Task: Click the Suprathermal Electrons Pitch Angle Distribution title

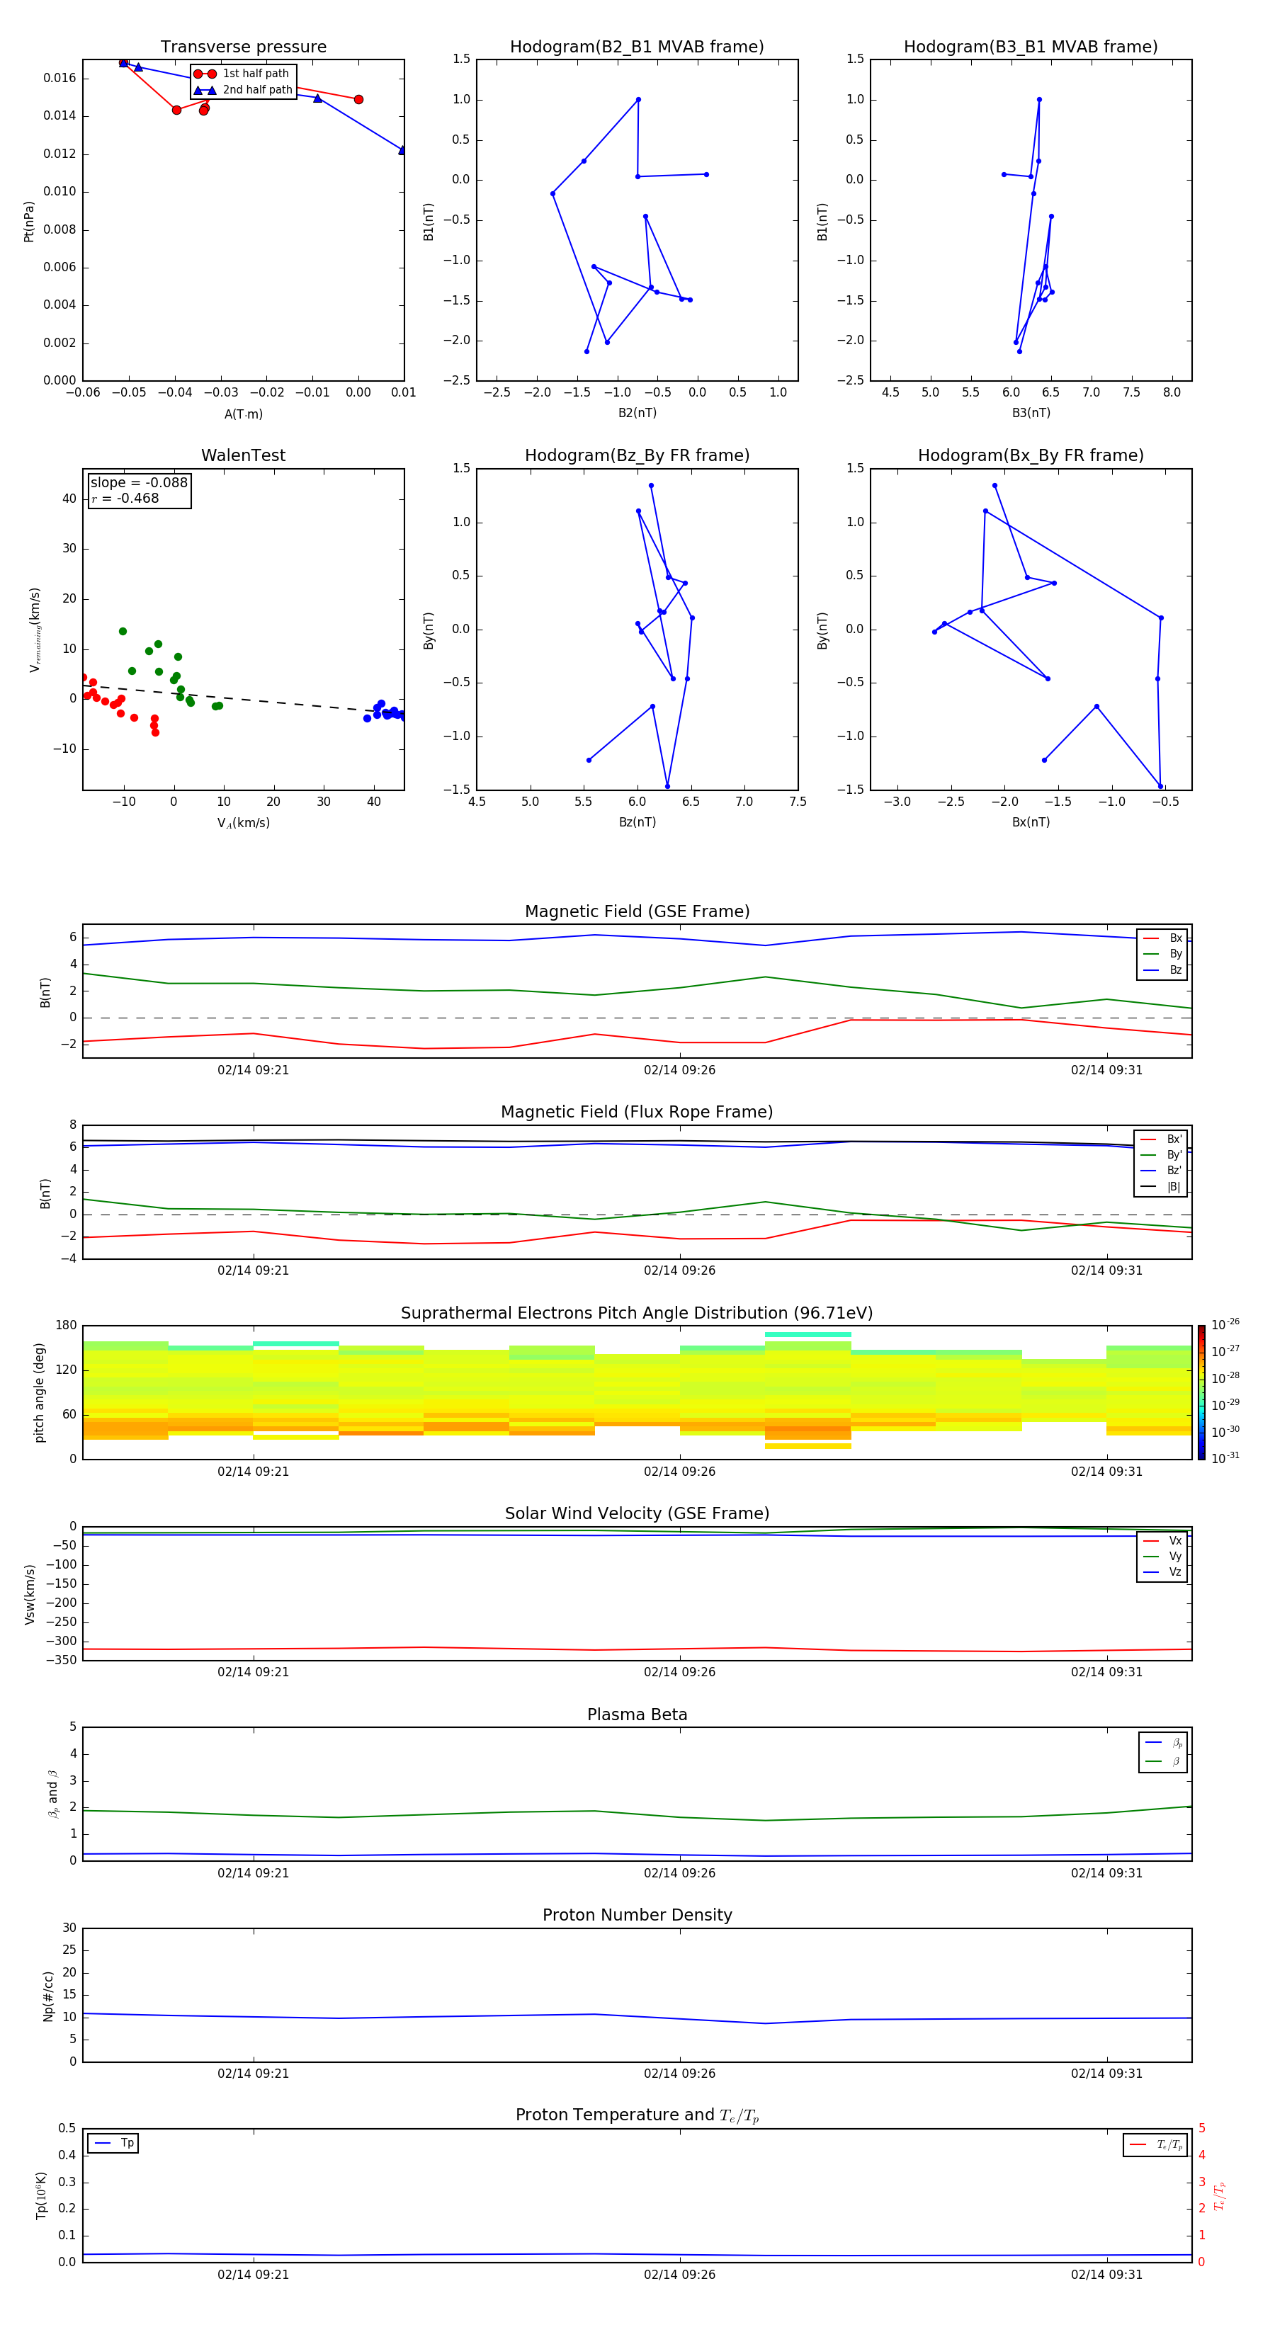Action: click(x=637, y=1314)
